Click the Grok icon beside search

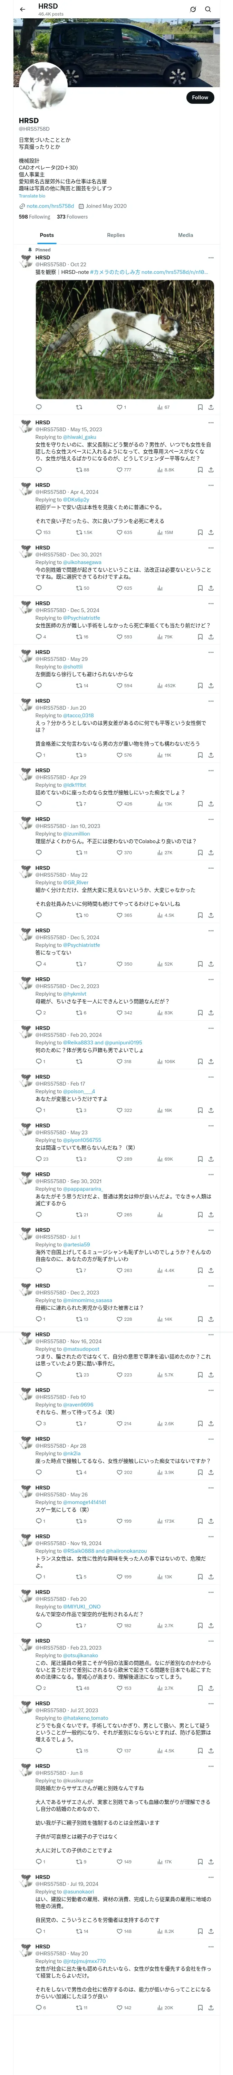[193, 9]
